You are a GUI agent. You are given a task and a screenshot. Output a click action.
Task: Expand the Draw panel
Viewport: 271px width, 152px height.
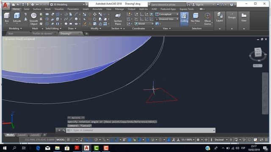[72, 28]
